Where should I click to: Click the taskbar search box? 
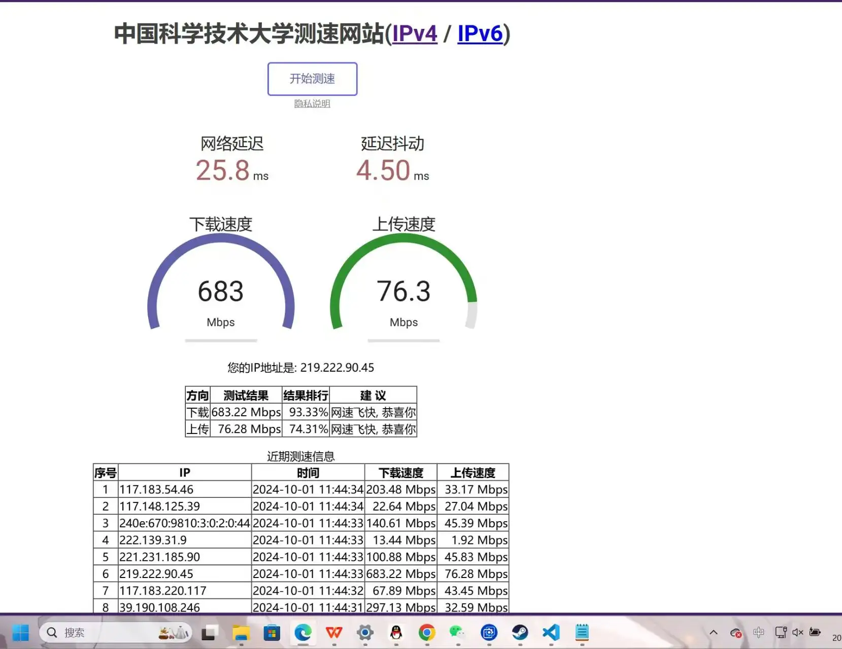[116, 633]
